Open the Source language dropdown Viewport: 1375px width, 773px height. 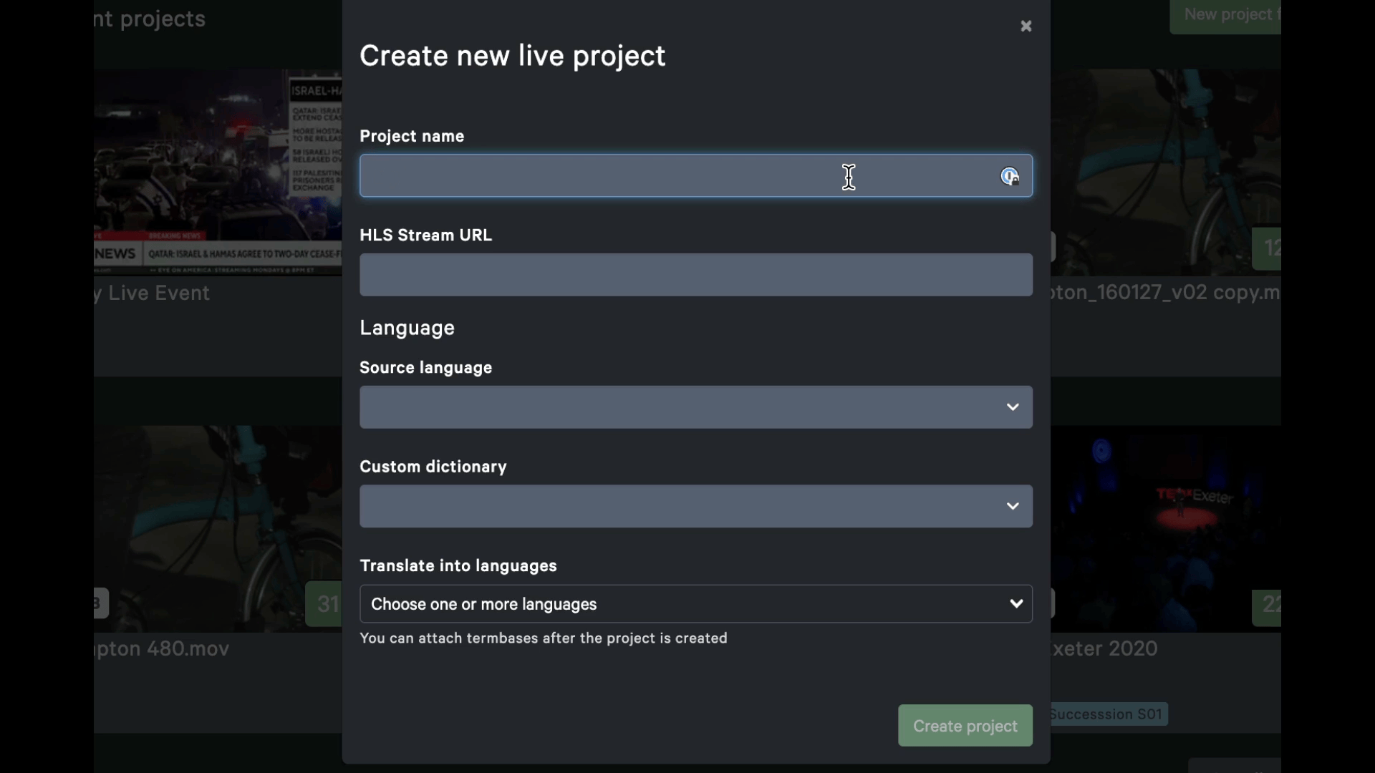pos(695,407)
